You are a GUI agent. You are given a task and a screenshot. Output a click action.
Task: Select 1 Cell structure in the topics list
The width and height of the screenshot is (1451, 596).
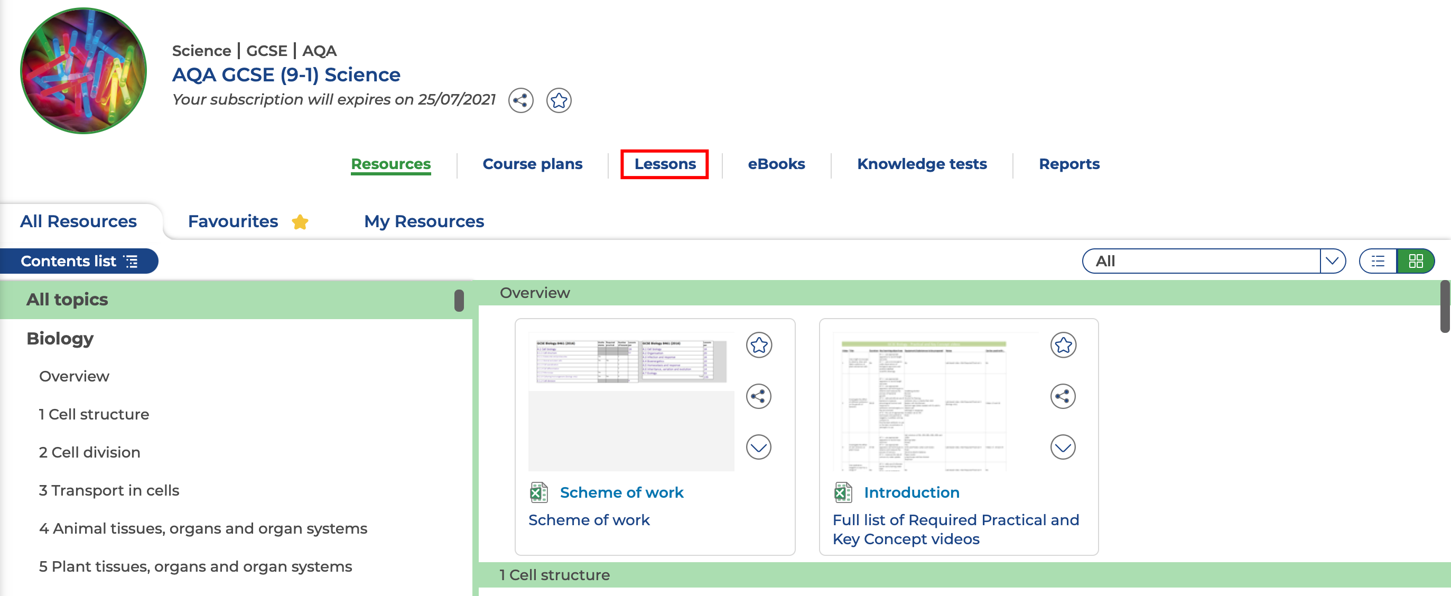94,414
